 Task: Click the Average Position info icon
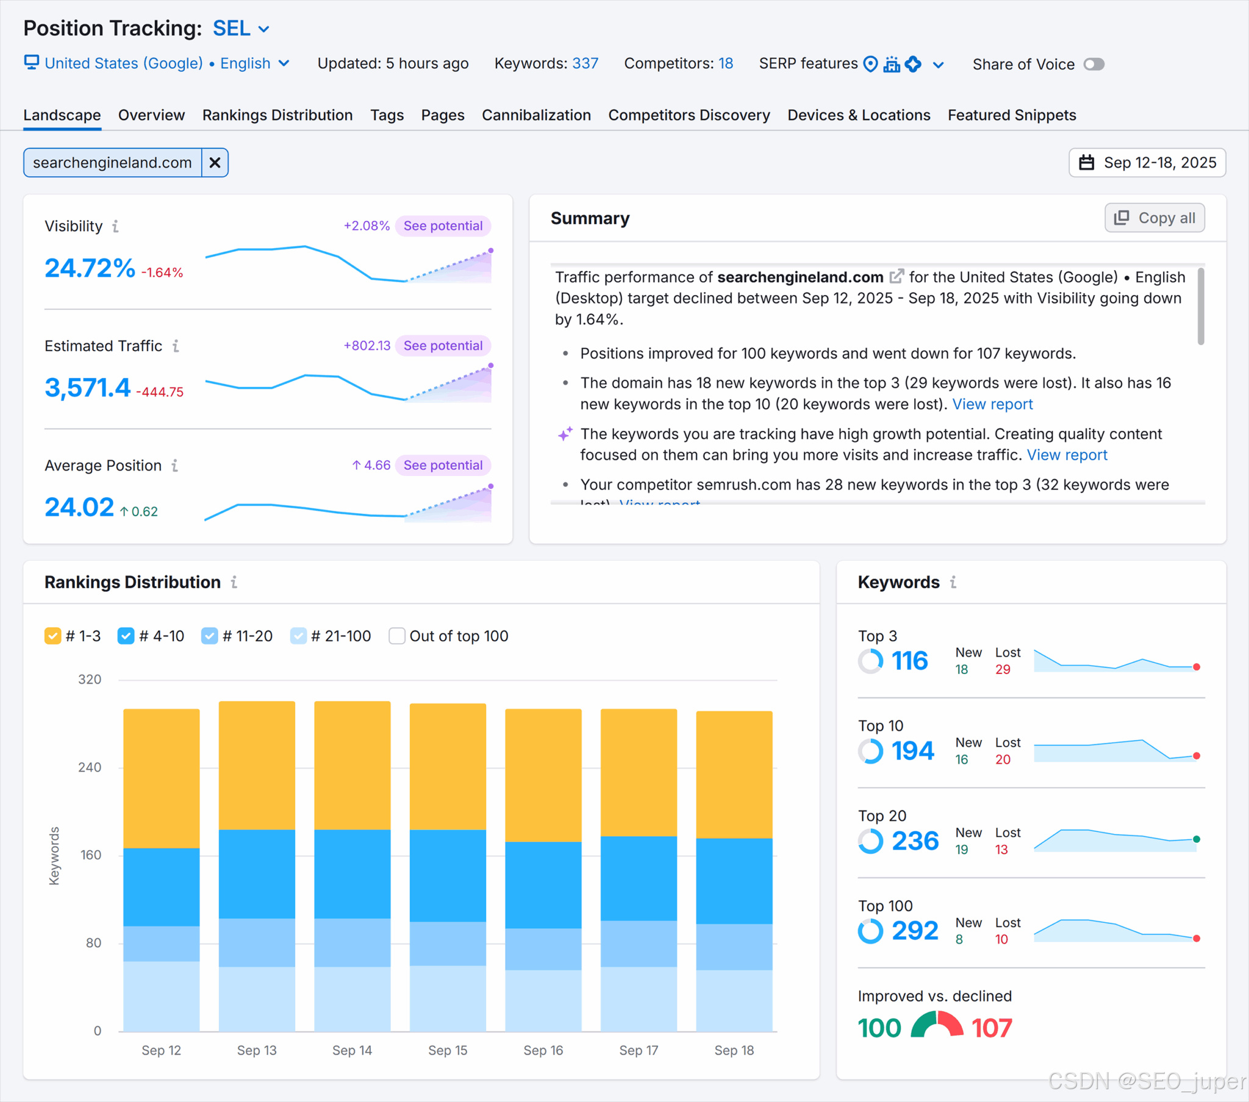[x=175, y=466]
